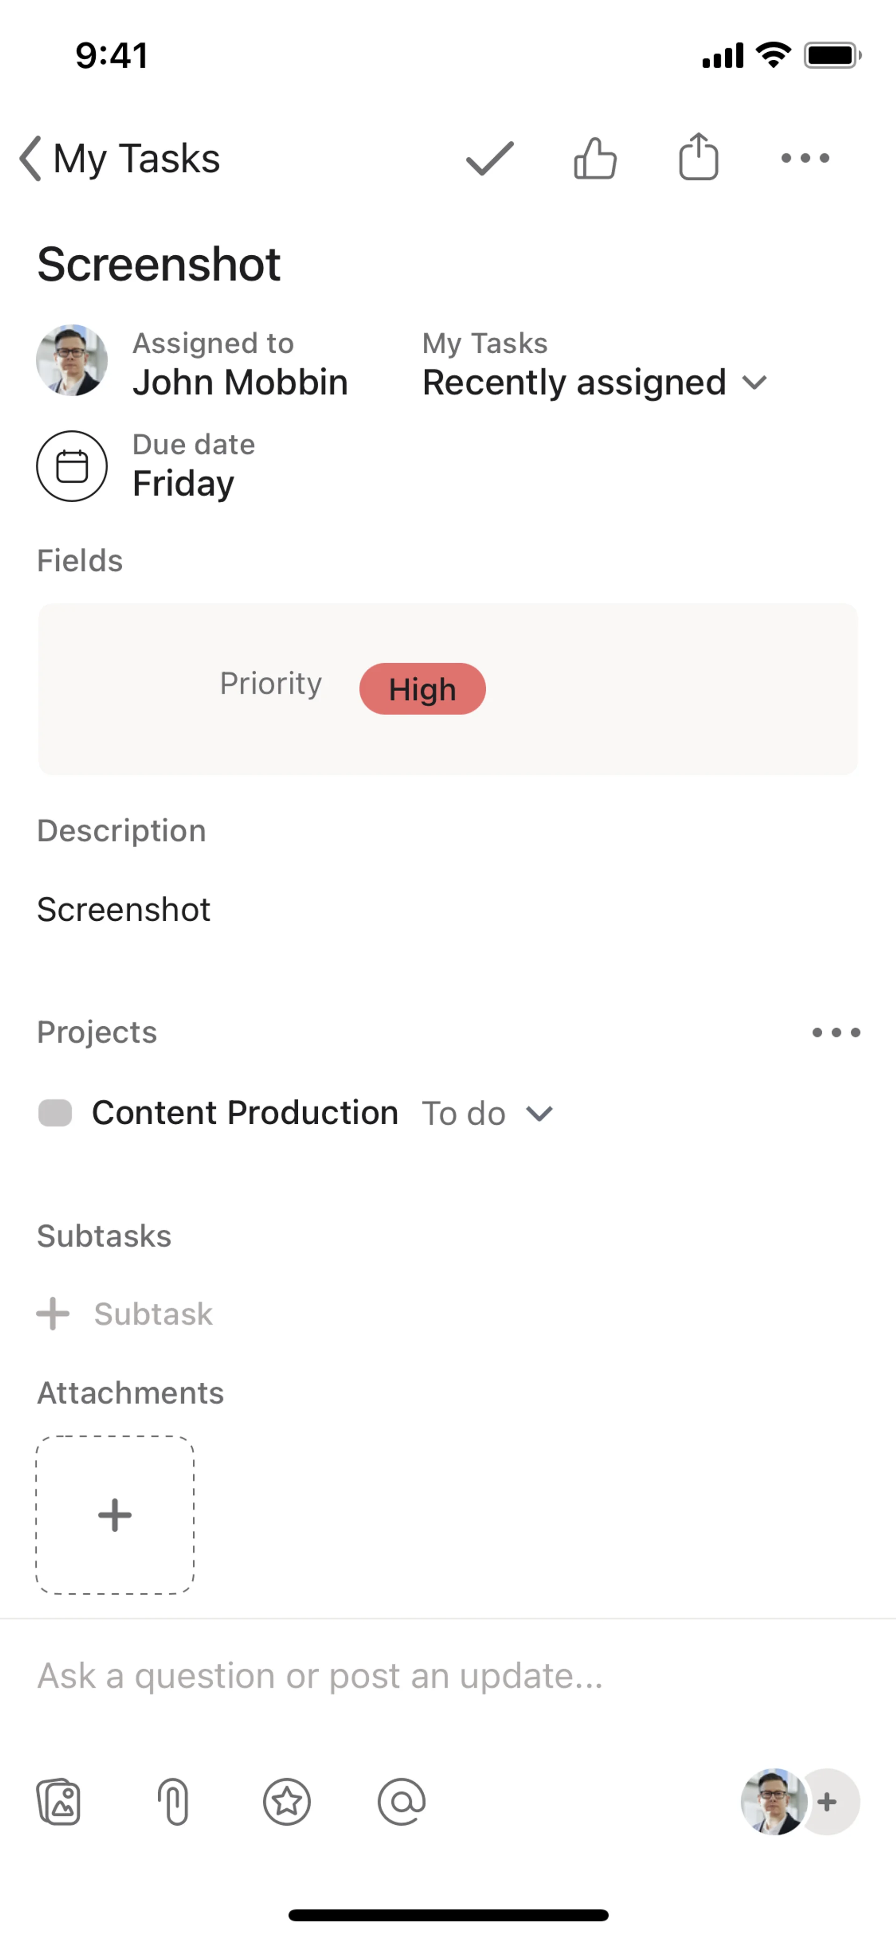Change the High priority tag
896x1940 pixels.
(x=422, y=689)
